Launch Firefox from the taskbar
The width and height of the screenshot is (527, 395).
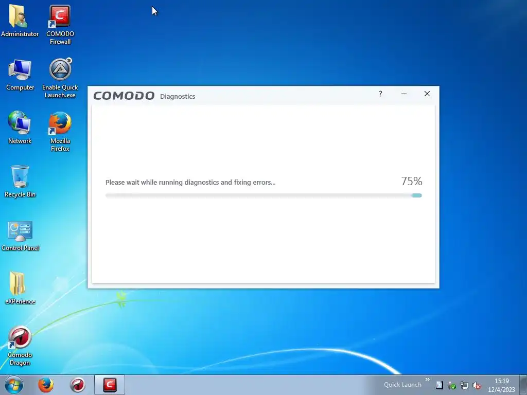(45, 385)
